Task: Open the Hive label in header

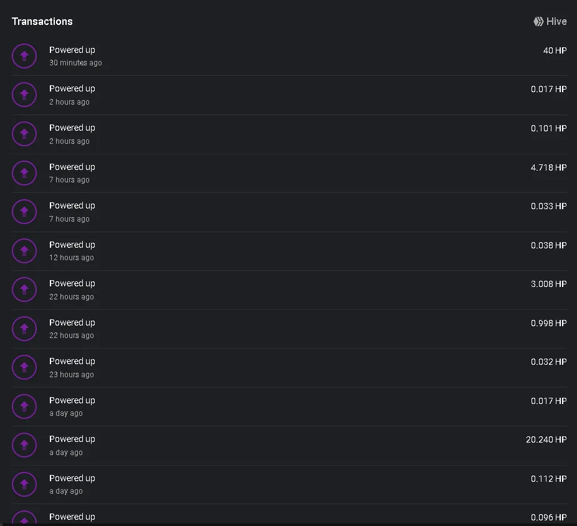Action: 556,21
